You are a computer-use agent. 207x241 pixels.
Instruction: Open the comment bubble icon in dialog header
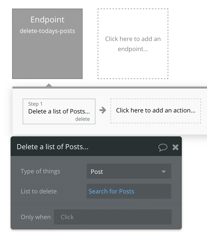click(163, 147)
